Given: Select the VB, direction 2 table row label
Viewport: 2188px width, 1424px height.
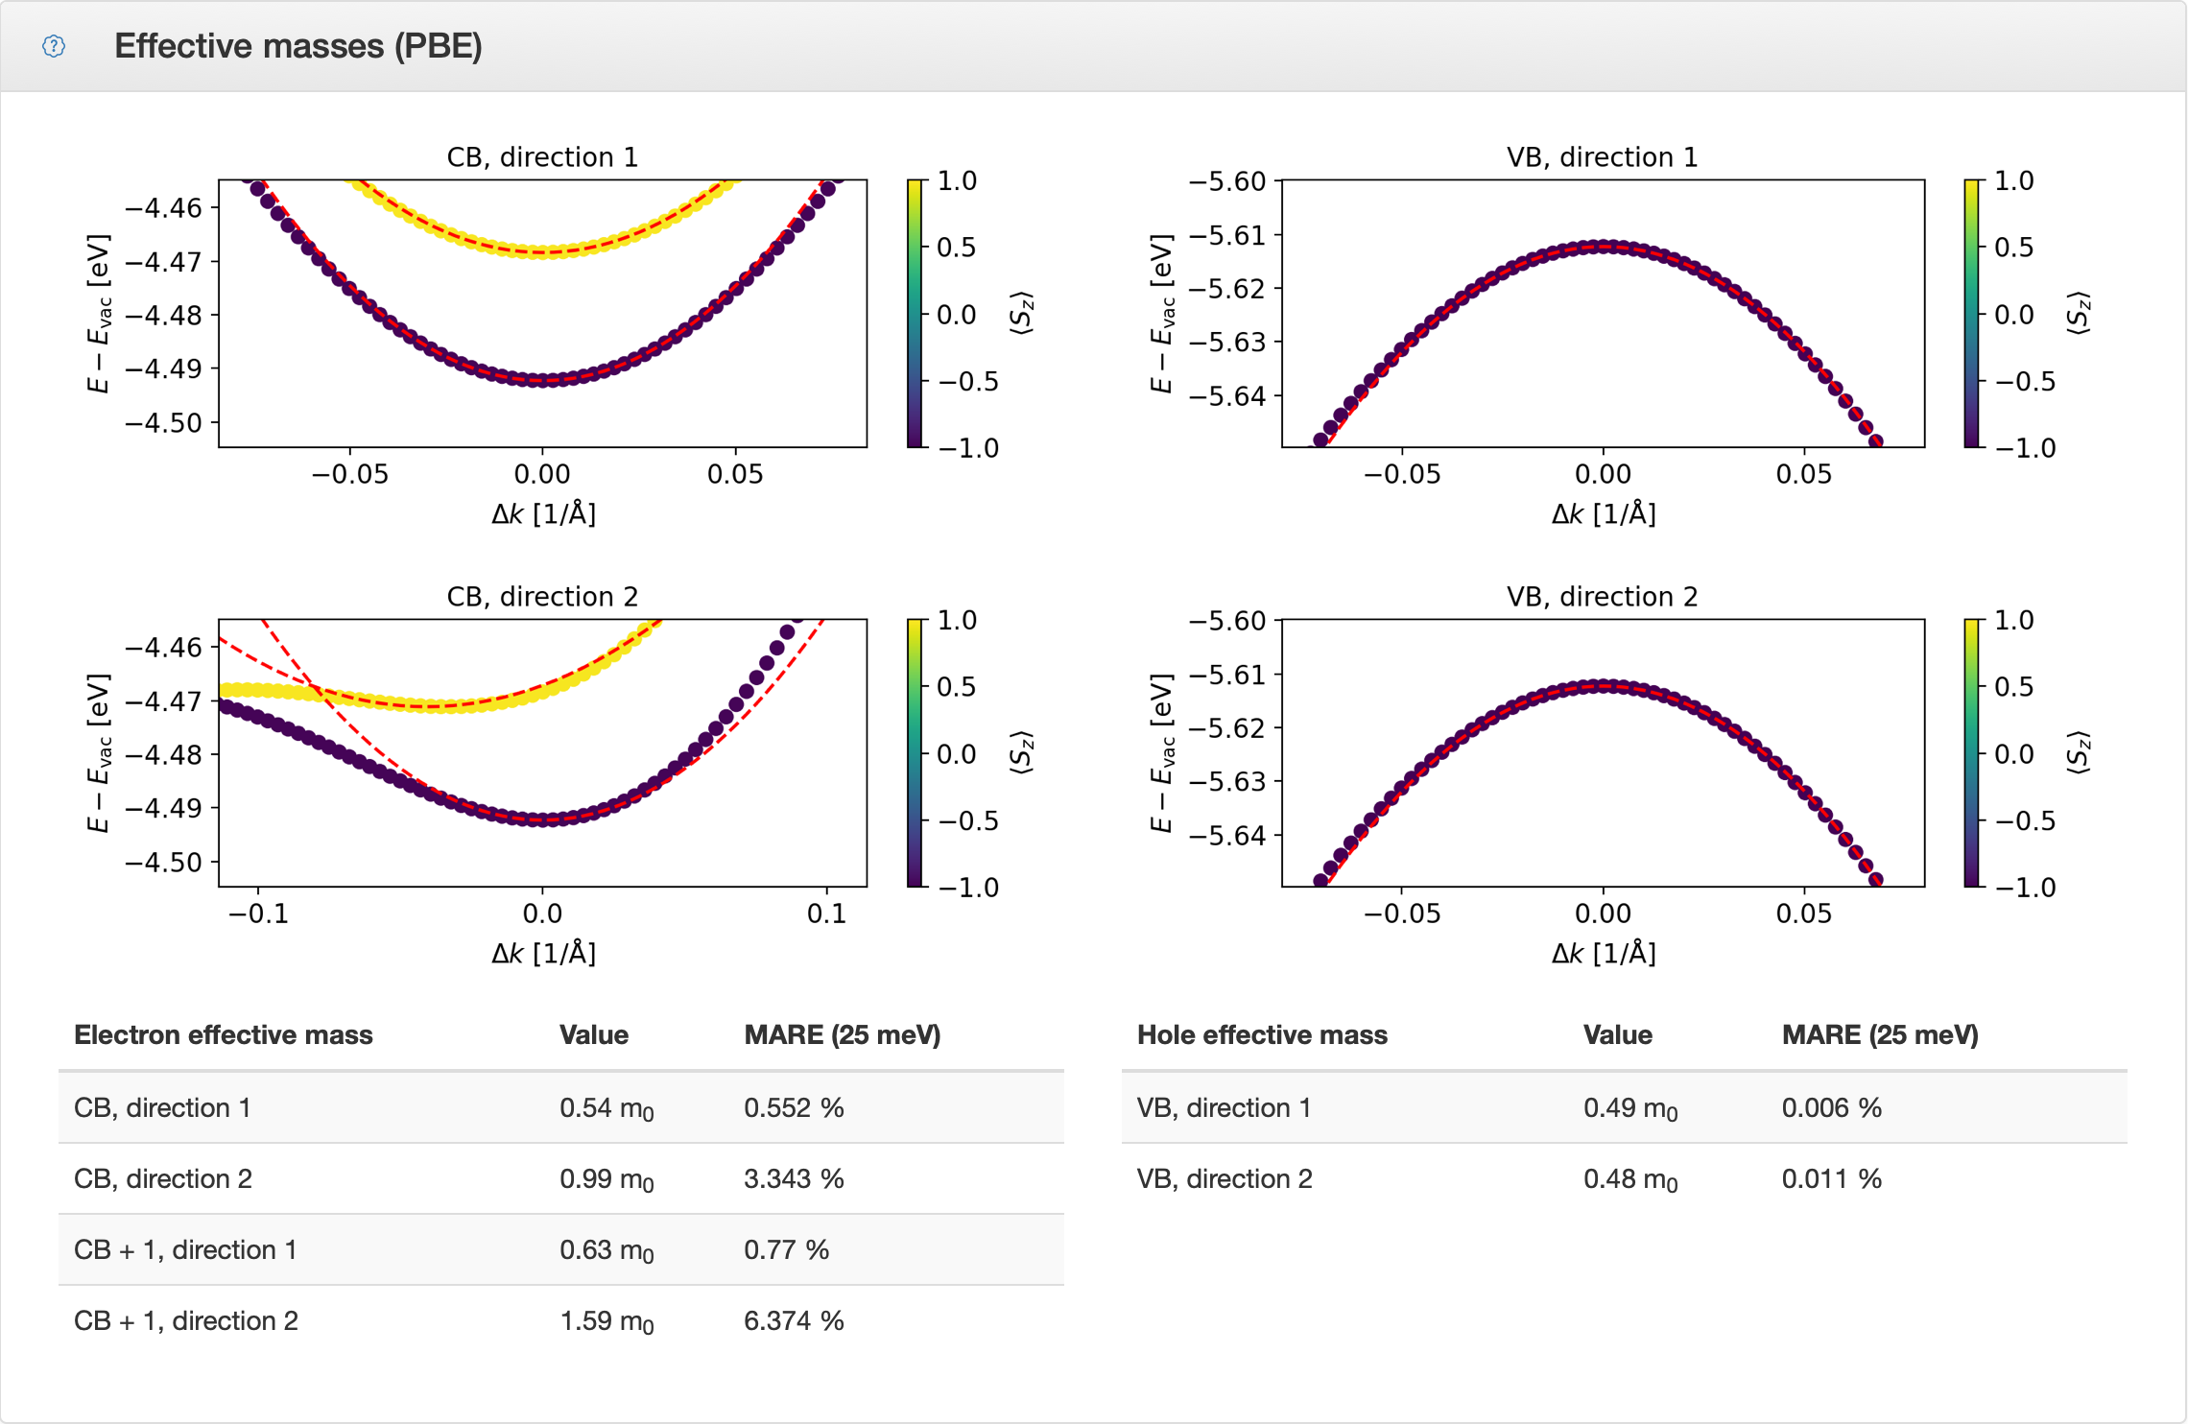Looking at the screenshot, I should (1225, 1178).
